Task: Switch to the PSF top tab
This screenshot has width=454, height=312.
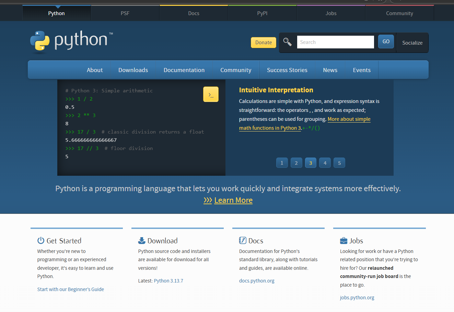Action: tap(125, 13)
